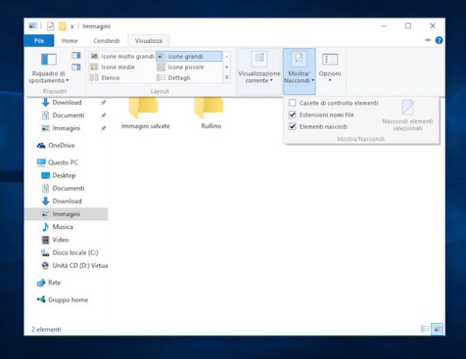Switch to large icons view in status bar
This screenshot has width=466, height=359.
coord(436,329)
